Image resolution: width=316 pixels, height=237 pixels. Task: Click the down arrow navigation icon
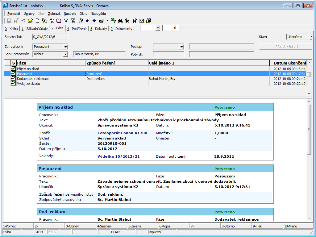click(x=94, y=21)
